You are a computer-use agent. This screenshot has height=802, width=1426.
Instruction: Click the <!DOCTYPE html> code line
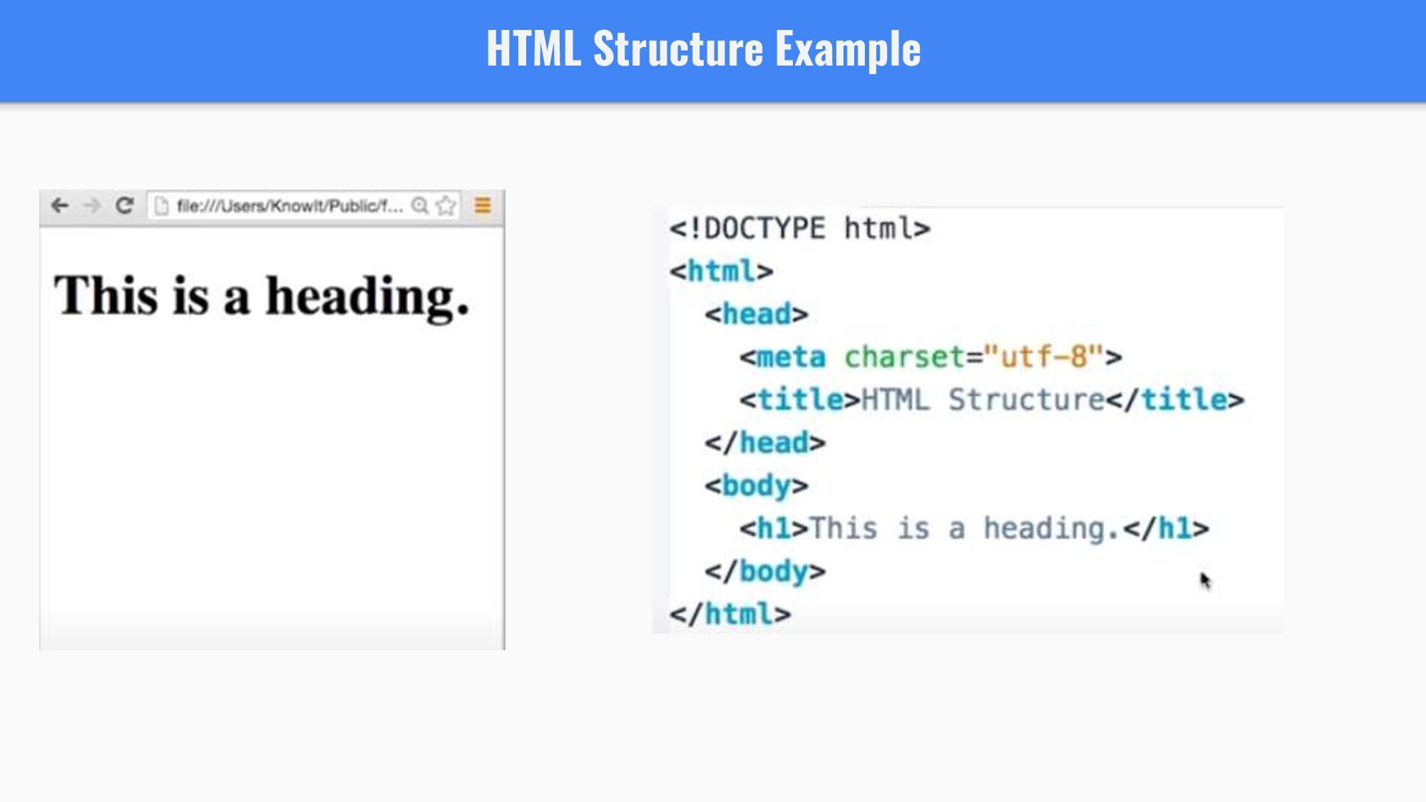799,229
